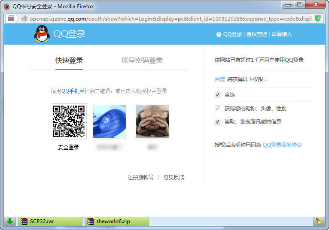Click the globe site identity icon

24,18
